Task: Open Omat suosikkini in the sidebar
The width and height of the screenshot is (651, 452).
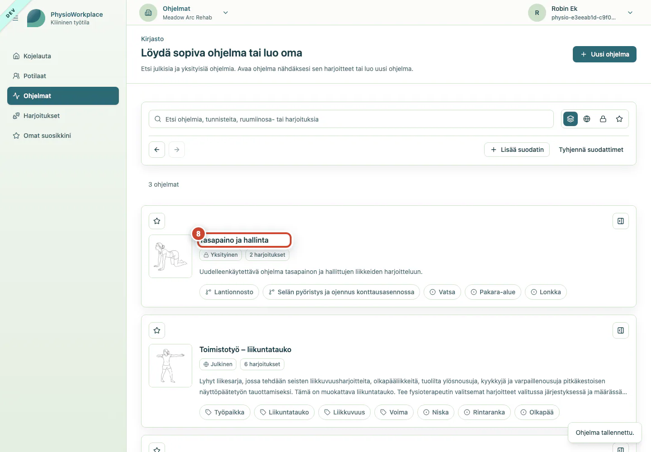Action: (63, 136)
